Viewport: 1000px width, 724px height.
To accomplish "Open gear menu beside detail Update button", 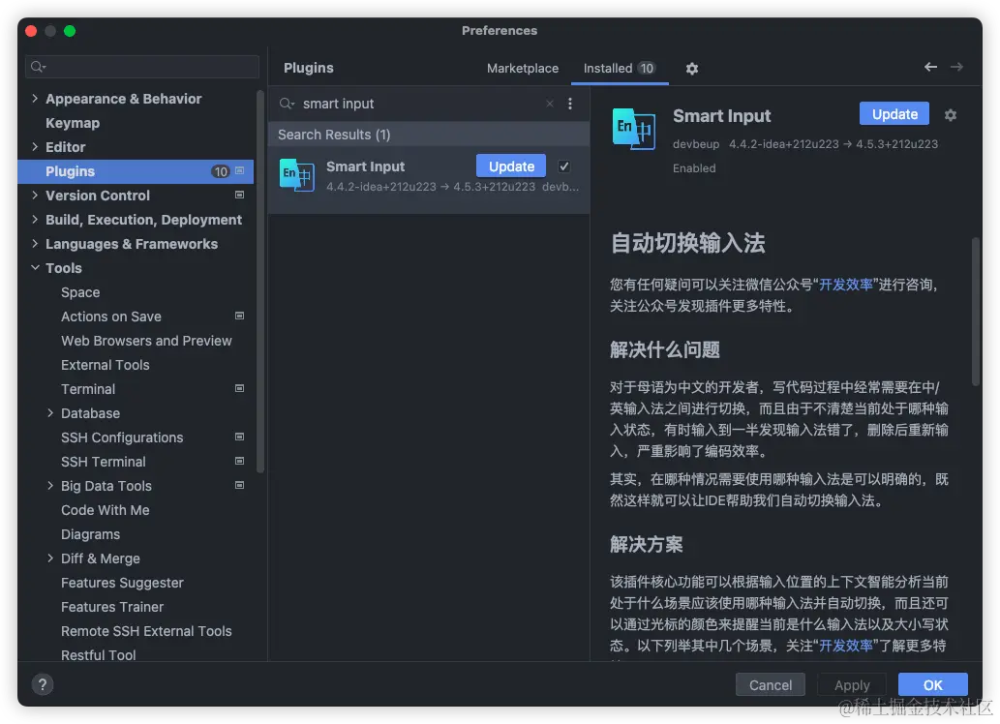I will coord(951,115).
